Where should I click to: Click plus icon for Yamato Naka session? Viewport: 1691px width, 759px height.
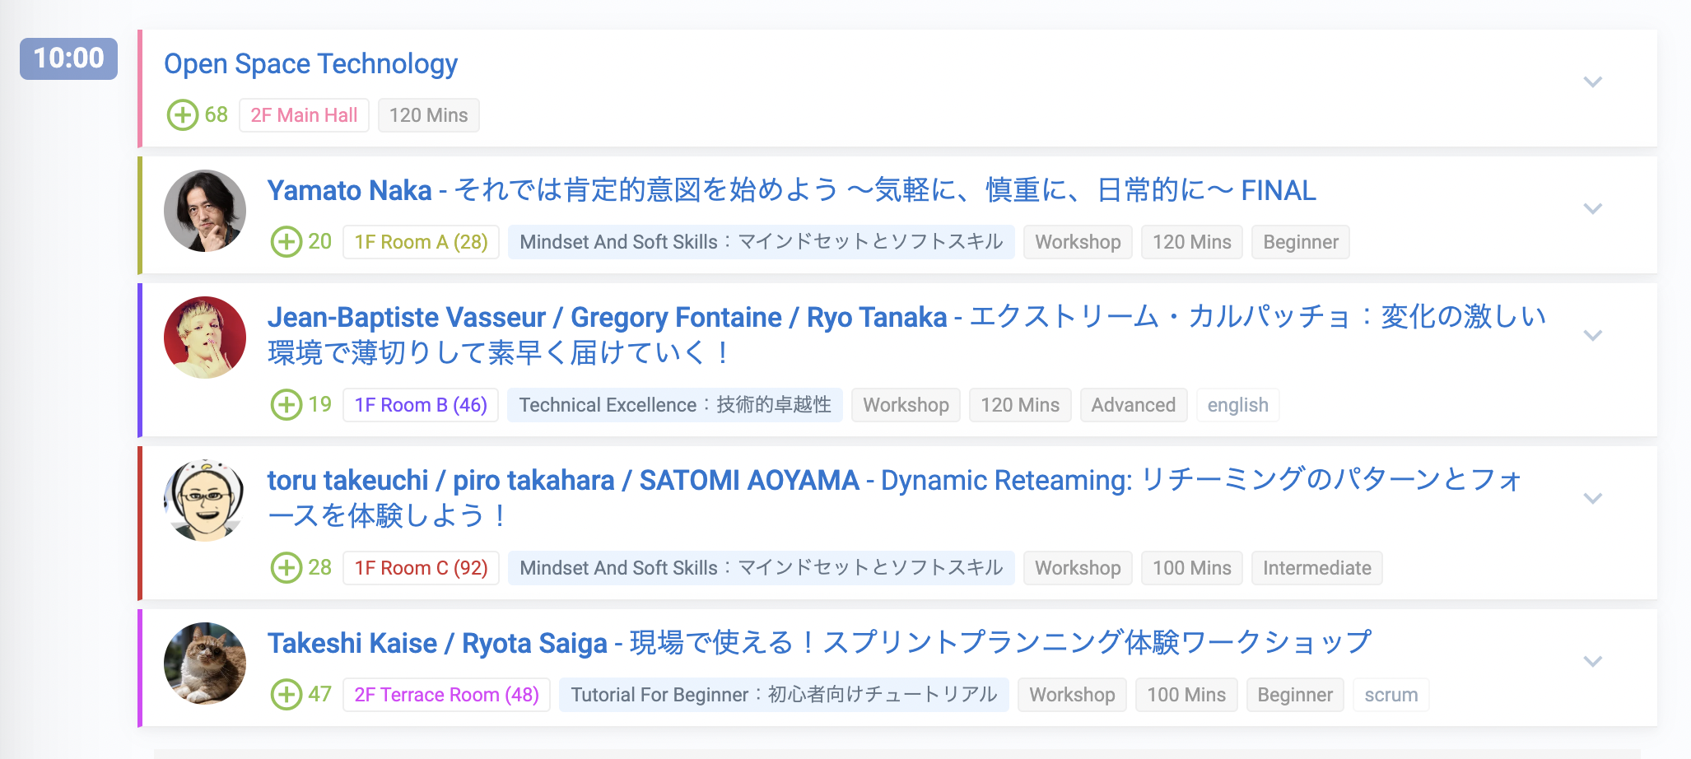pos(286,242)
